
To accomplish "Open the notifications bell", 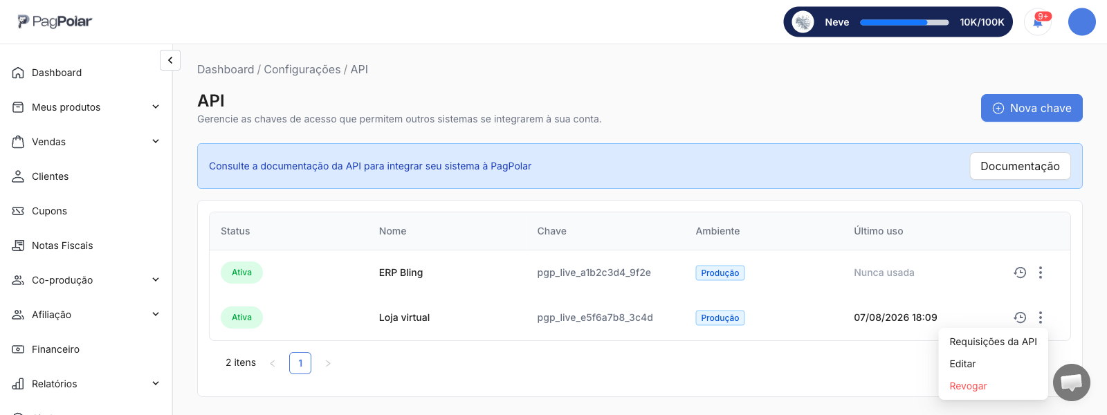I will click(1038, 22).
